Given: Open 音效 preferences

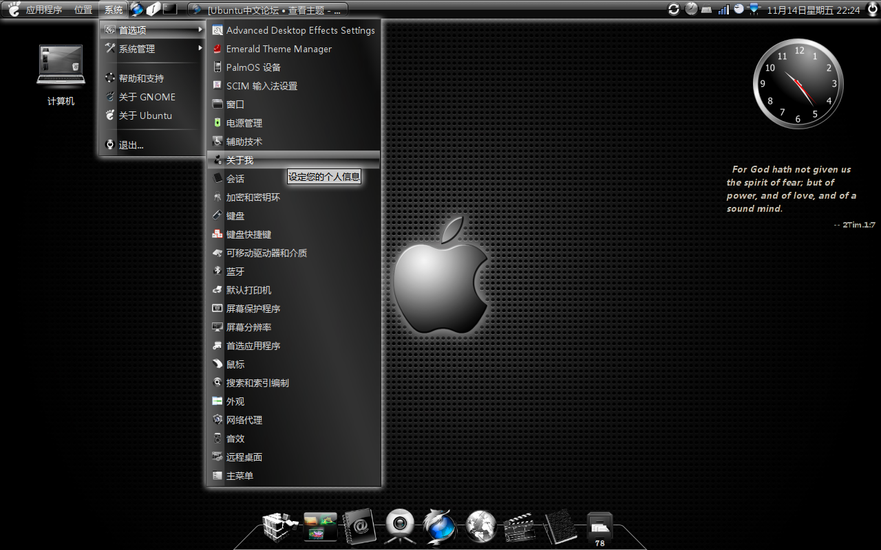Looking at the screenshot, I should tap(294, 439).
